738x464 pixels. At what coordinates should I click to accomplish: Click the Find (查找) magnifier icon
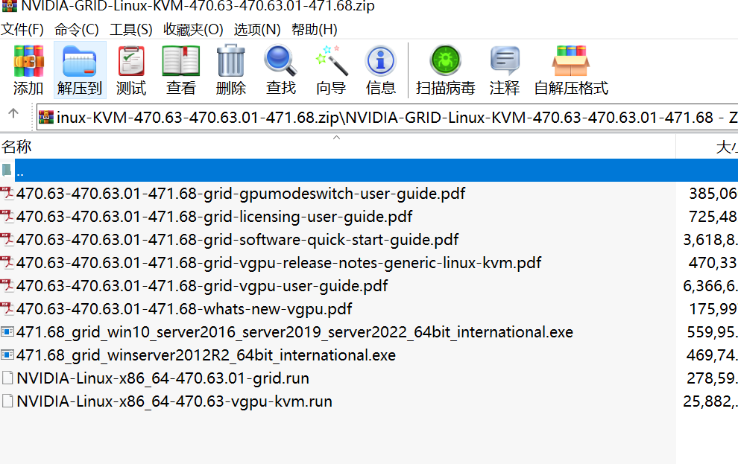point(280,60)
